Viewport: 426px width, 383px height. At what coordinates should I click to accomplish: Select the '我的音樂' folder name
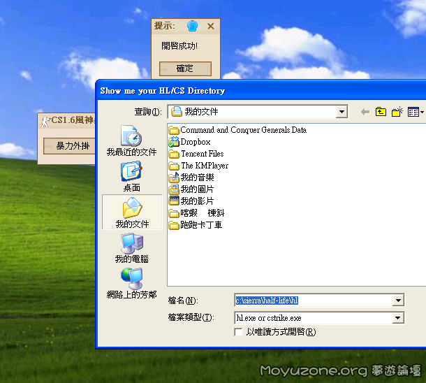click(197, 178)
